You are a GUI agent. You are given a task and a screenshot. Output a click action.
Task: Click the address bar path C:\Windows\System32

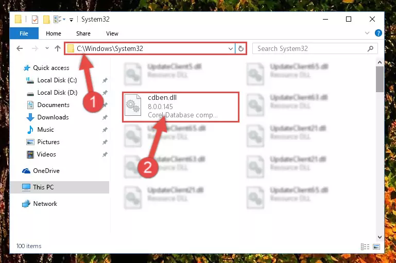[x=110, y=48]
